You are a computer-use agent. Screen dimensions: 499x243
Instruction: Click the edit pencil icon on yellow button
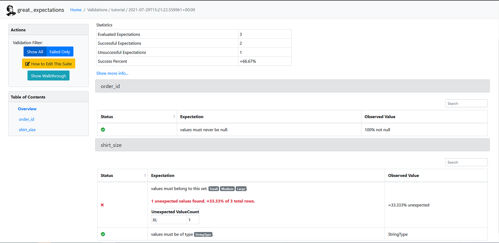click(27, 64)
